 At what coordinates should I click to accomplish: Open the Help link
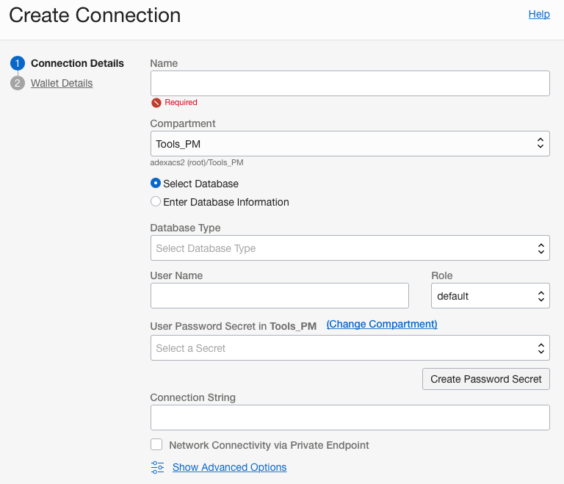[x=539, y=14]
